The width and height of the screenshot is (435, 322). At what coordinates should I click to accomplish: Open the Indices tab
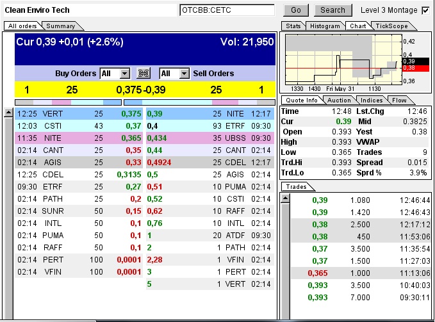pyautogui.click(x=371, y=101)
